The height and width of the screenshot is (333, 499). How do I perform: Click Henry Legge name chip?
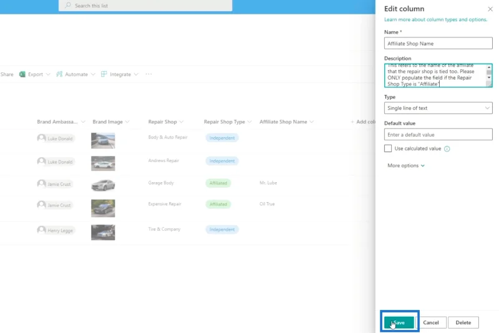coord(56,230)
